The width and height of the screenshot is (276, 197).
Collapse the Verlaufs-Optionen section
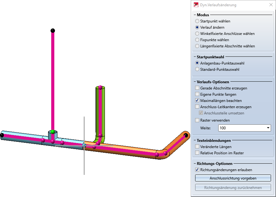coord(195,82)
